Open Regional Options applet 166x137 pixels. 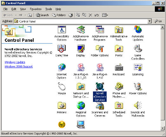tap(81, 109)
